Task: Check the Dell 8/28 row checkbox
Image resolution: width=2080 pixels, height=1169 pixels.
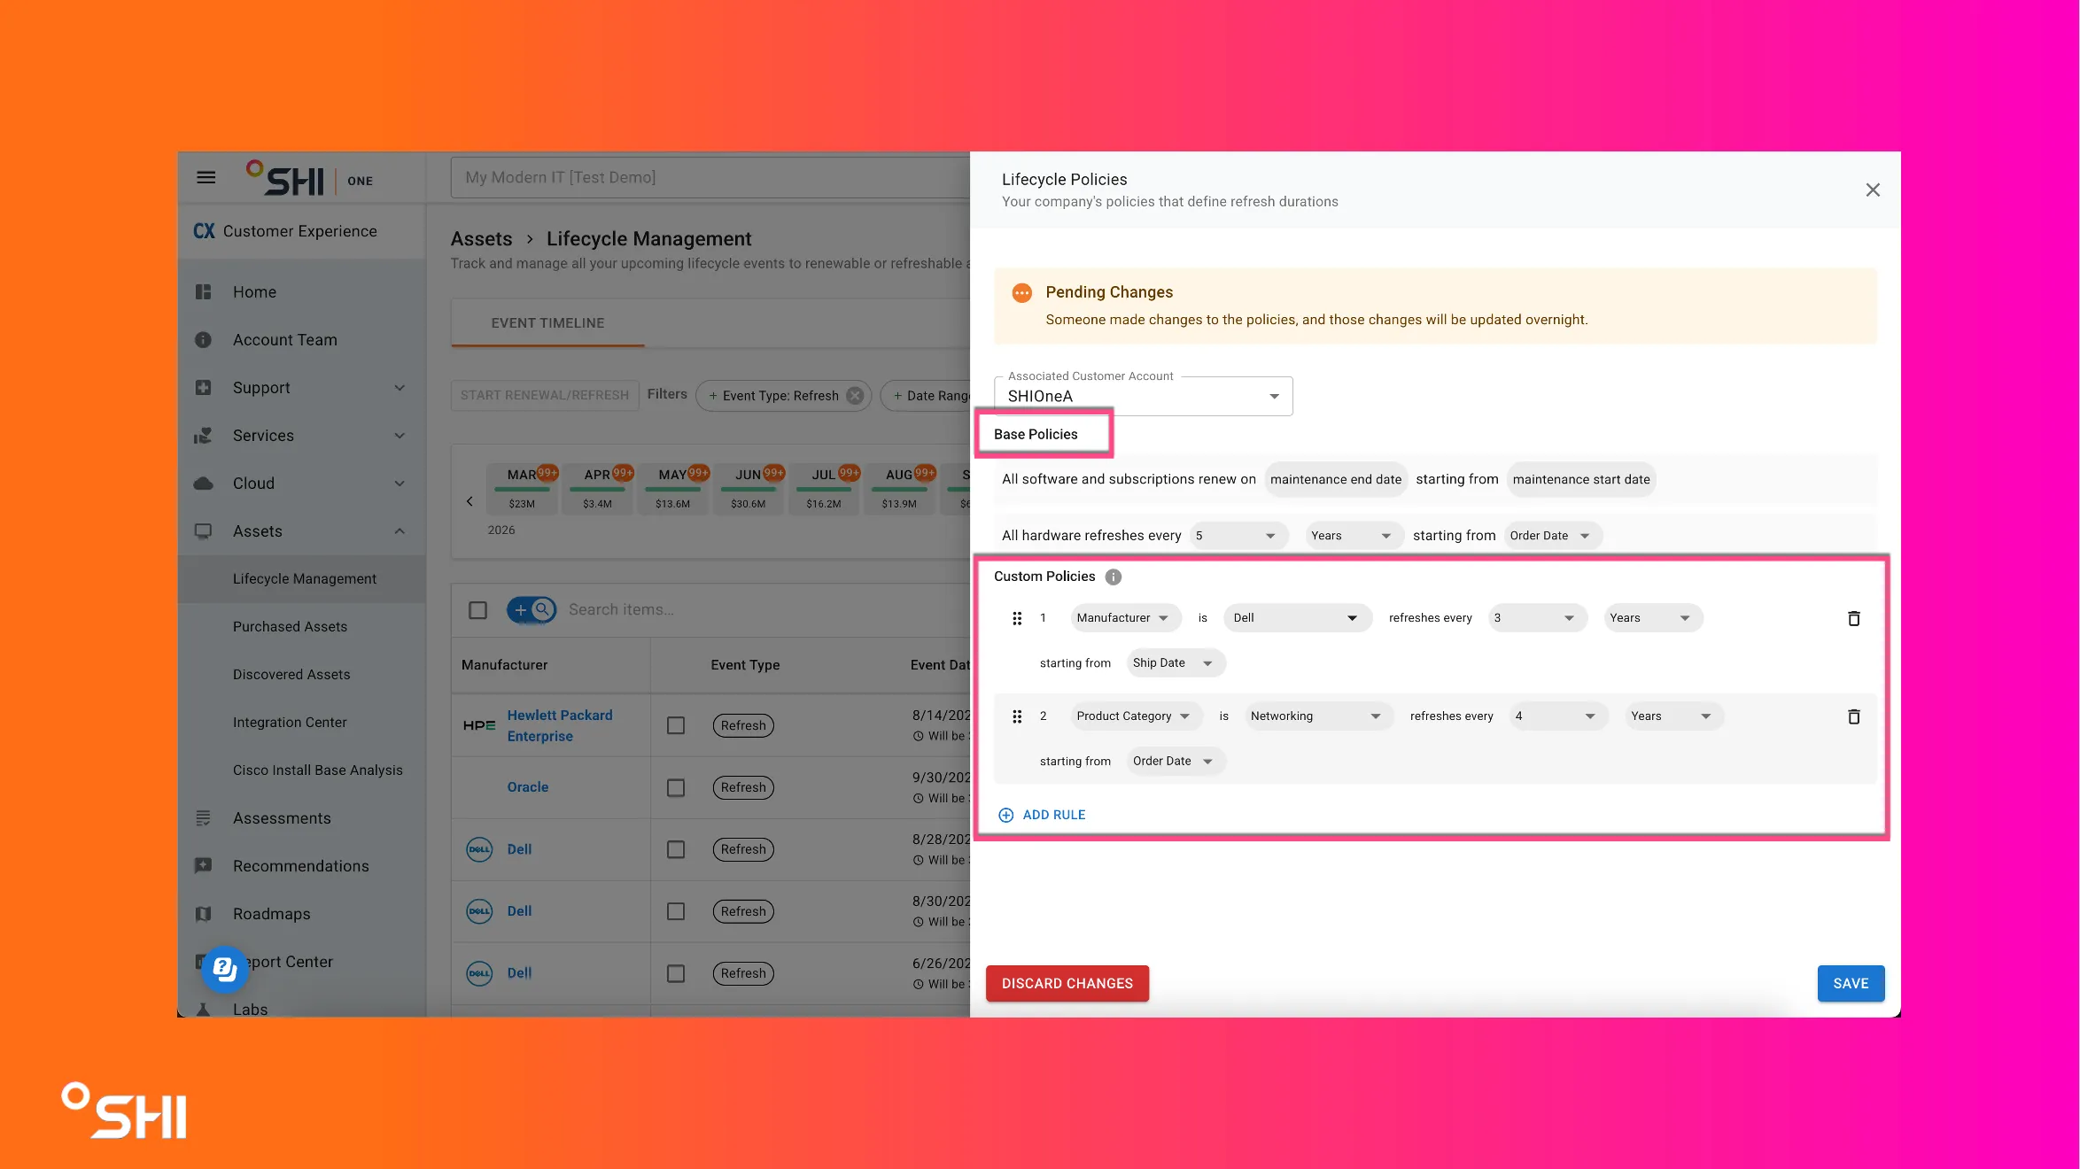Action: tap(676, 849)
